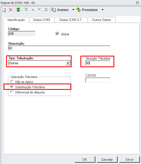This screenshot has height=164, width=141.
Task: Expand the Anexos dropdown arrow
Action: click(73, 10)
